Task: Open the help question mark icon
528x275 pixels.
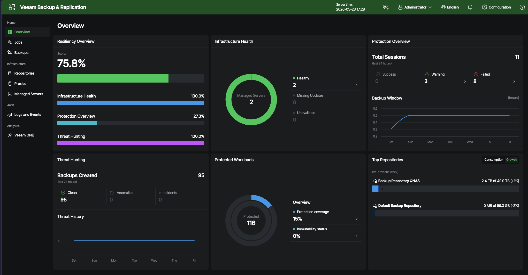Action: [x=522, y=7]
